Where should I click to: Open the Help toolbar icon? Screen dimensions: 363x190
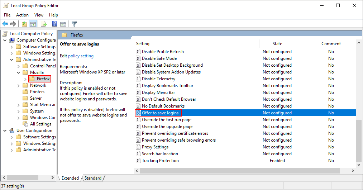pos(54,24)
